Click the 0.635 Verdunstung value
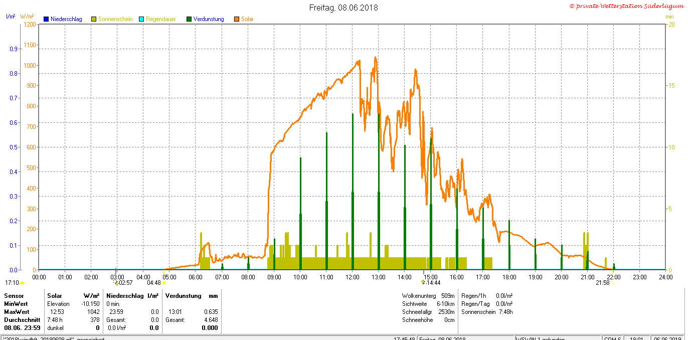700x340 pixels. point(211,312)
